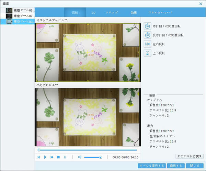206x171 pixels.
Task: Click the 閉じる (Close) button
Action: [x=195, y=166]
